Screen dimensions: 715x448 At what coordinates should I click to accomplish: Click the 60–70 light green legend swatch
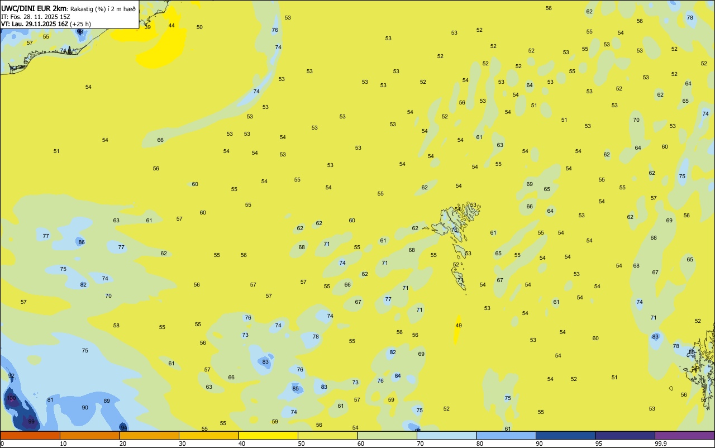387,435
